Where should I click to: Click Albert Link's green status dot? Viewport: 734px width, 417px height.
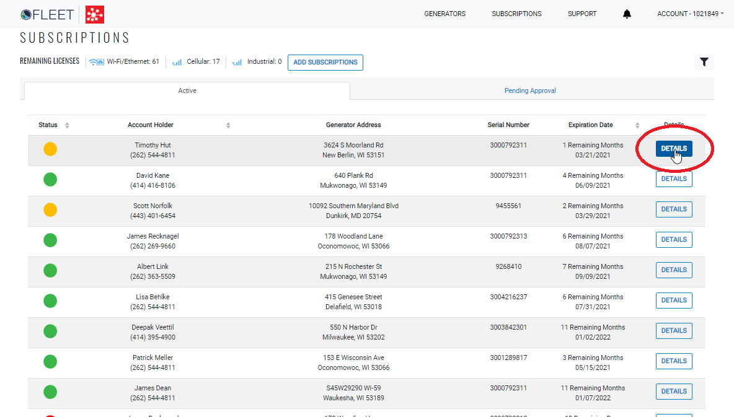tap(50, 271)
